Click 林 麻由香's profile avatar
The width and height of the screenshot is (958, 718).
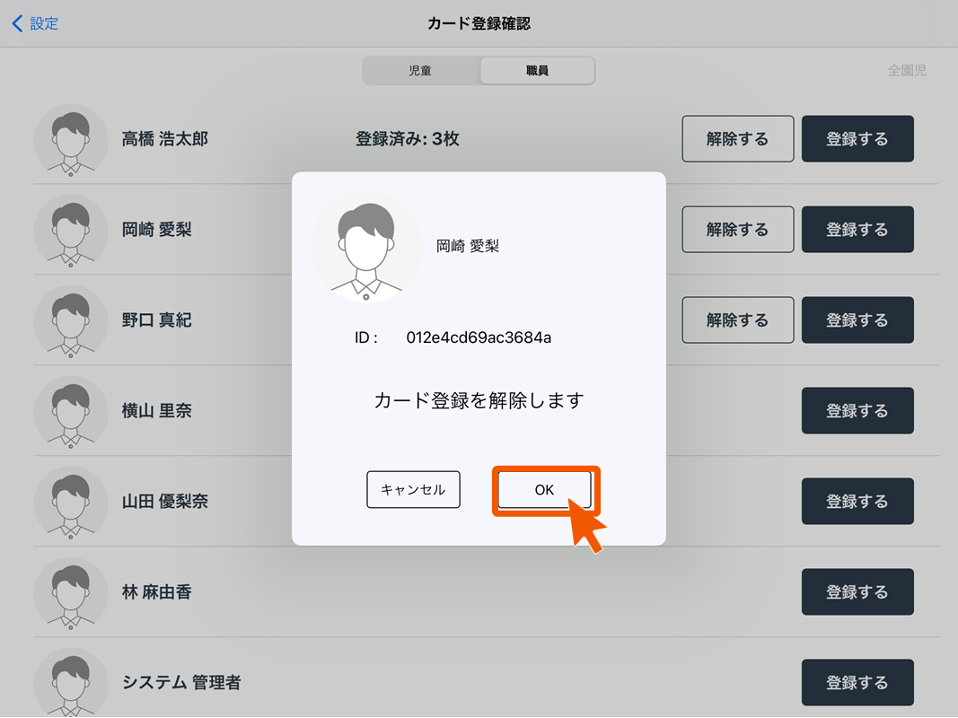click(71, 592)
